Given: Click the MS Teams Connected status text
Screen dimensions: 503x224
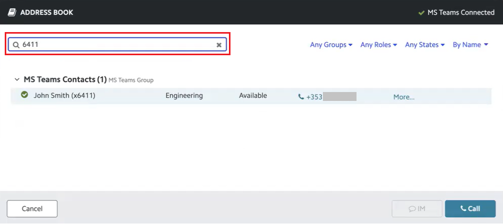Looking at the screenshot, I should [461, 13].
